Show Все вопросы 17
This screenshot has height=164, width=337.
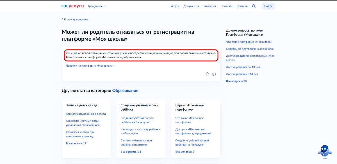76,143
